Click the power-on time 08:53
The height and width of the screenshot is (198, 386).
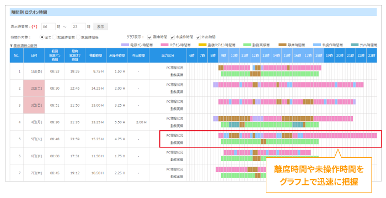tap(55, 71)
